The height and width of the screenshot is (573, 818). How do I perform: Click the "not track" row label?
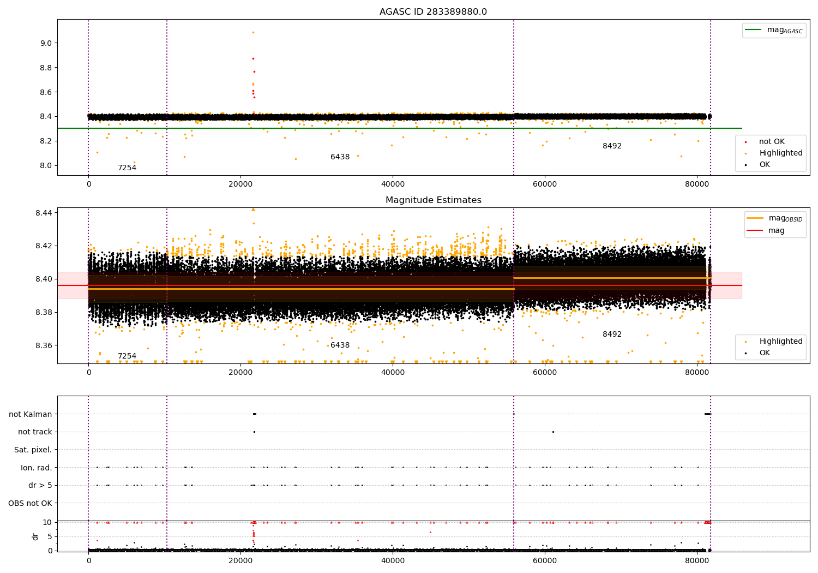click(35, 432)
